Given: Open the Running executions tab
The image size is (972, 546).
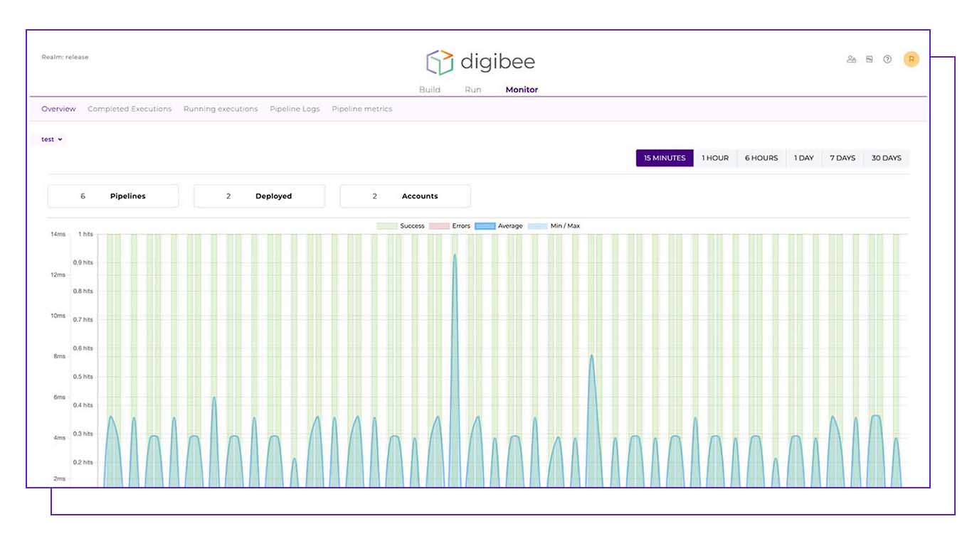Looking at the screenshot, I should [x=221, y=109].
